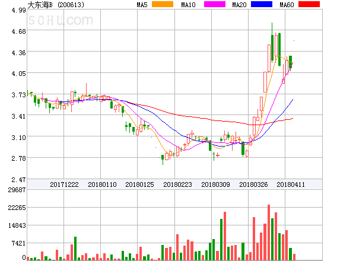The width and height of the screenshot is (356, 261).
Task: Click the 7421 volume axis label
Action: point(18,243)
